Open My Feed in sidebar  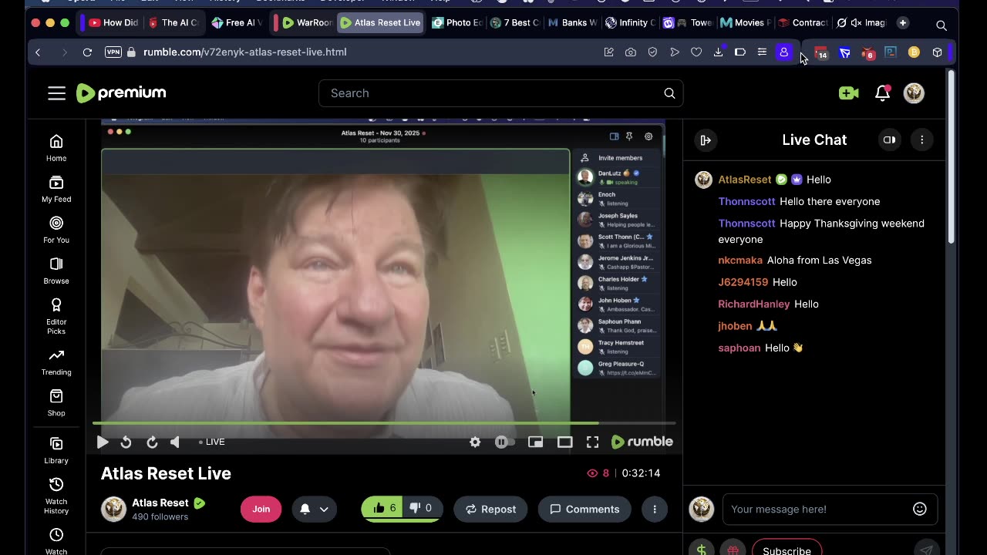click(56, 189)
